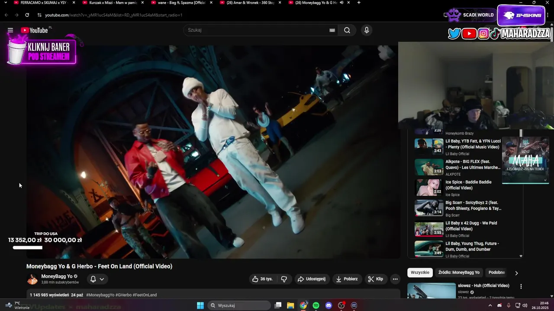Open the on-screen keyboard icon in search box
The height and width of the screenshot is (311, 554).
coord(332,30)
